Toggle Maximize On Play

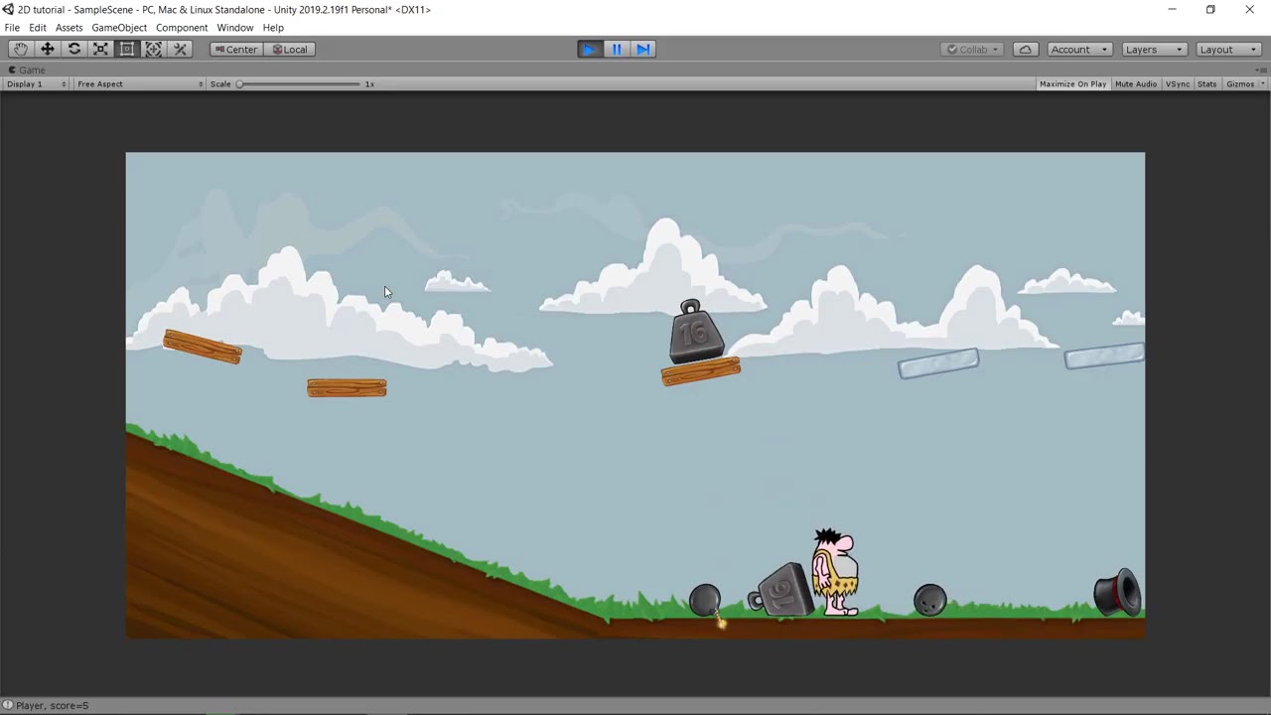[1072, 83]
